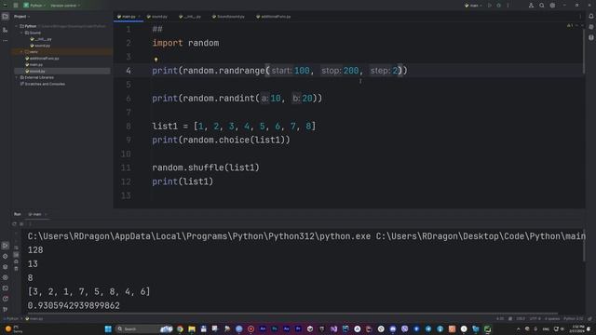Click UTF-8 encoding in status bar
This screenshot has width=596, height=335.
pos(535,318)
